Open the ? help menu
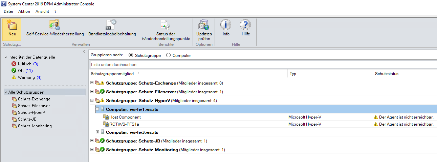 (x=55, y=11)
